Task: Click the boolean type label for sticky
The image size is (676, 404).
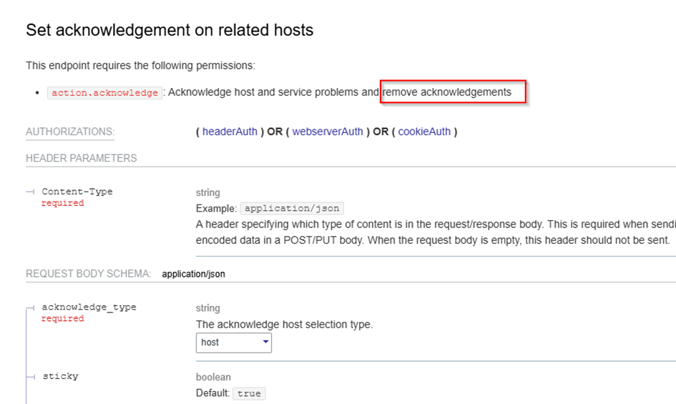Action: coord(213,377)
